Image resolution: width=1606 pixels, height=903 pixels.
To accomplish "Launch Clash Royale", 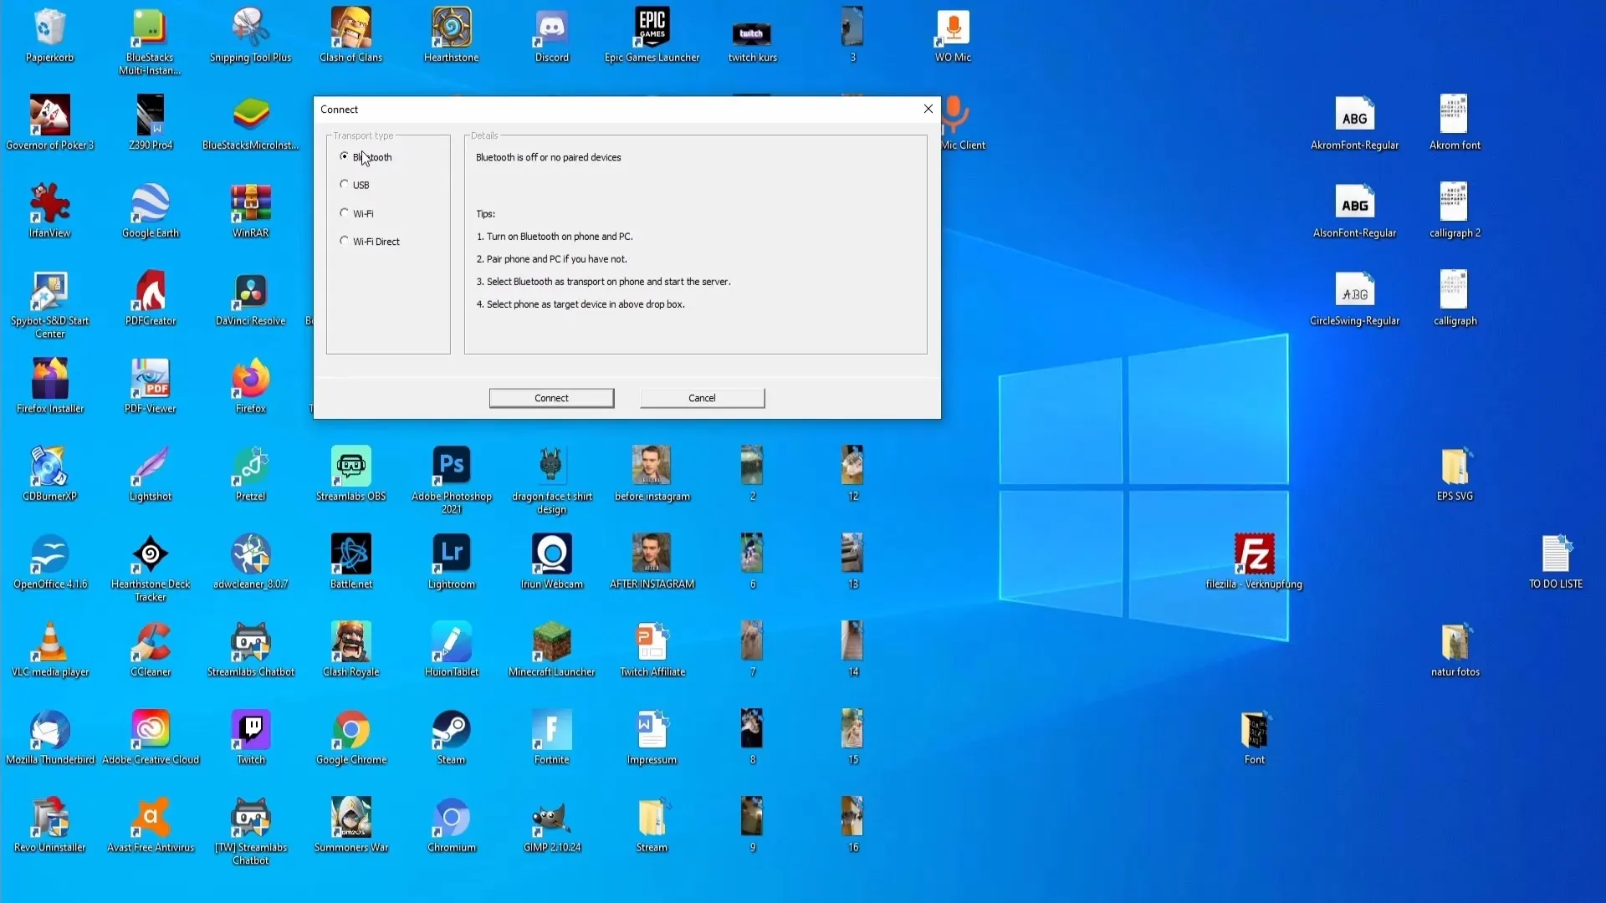I will (x=350, y=650).
